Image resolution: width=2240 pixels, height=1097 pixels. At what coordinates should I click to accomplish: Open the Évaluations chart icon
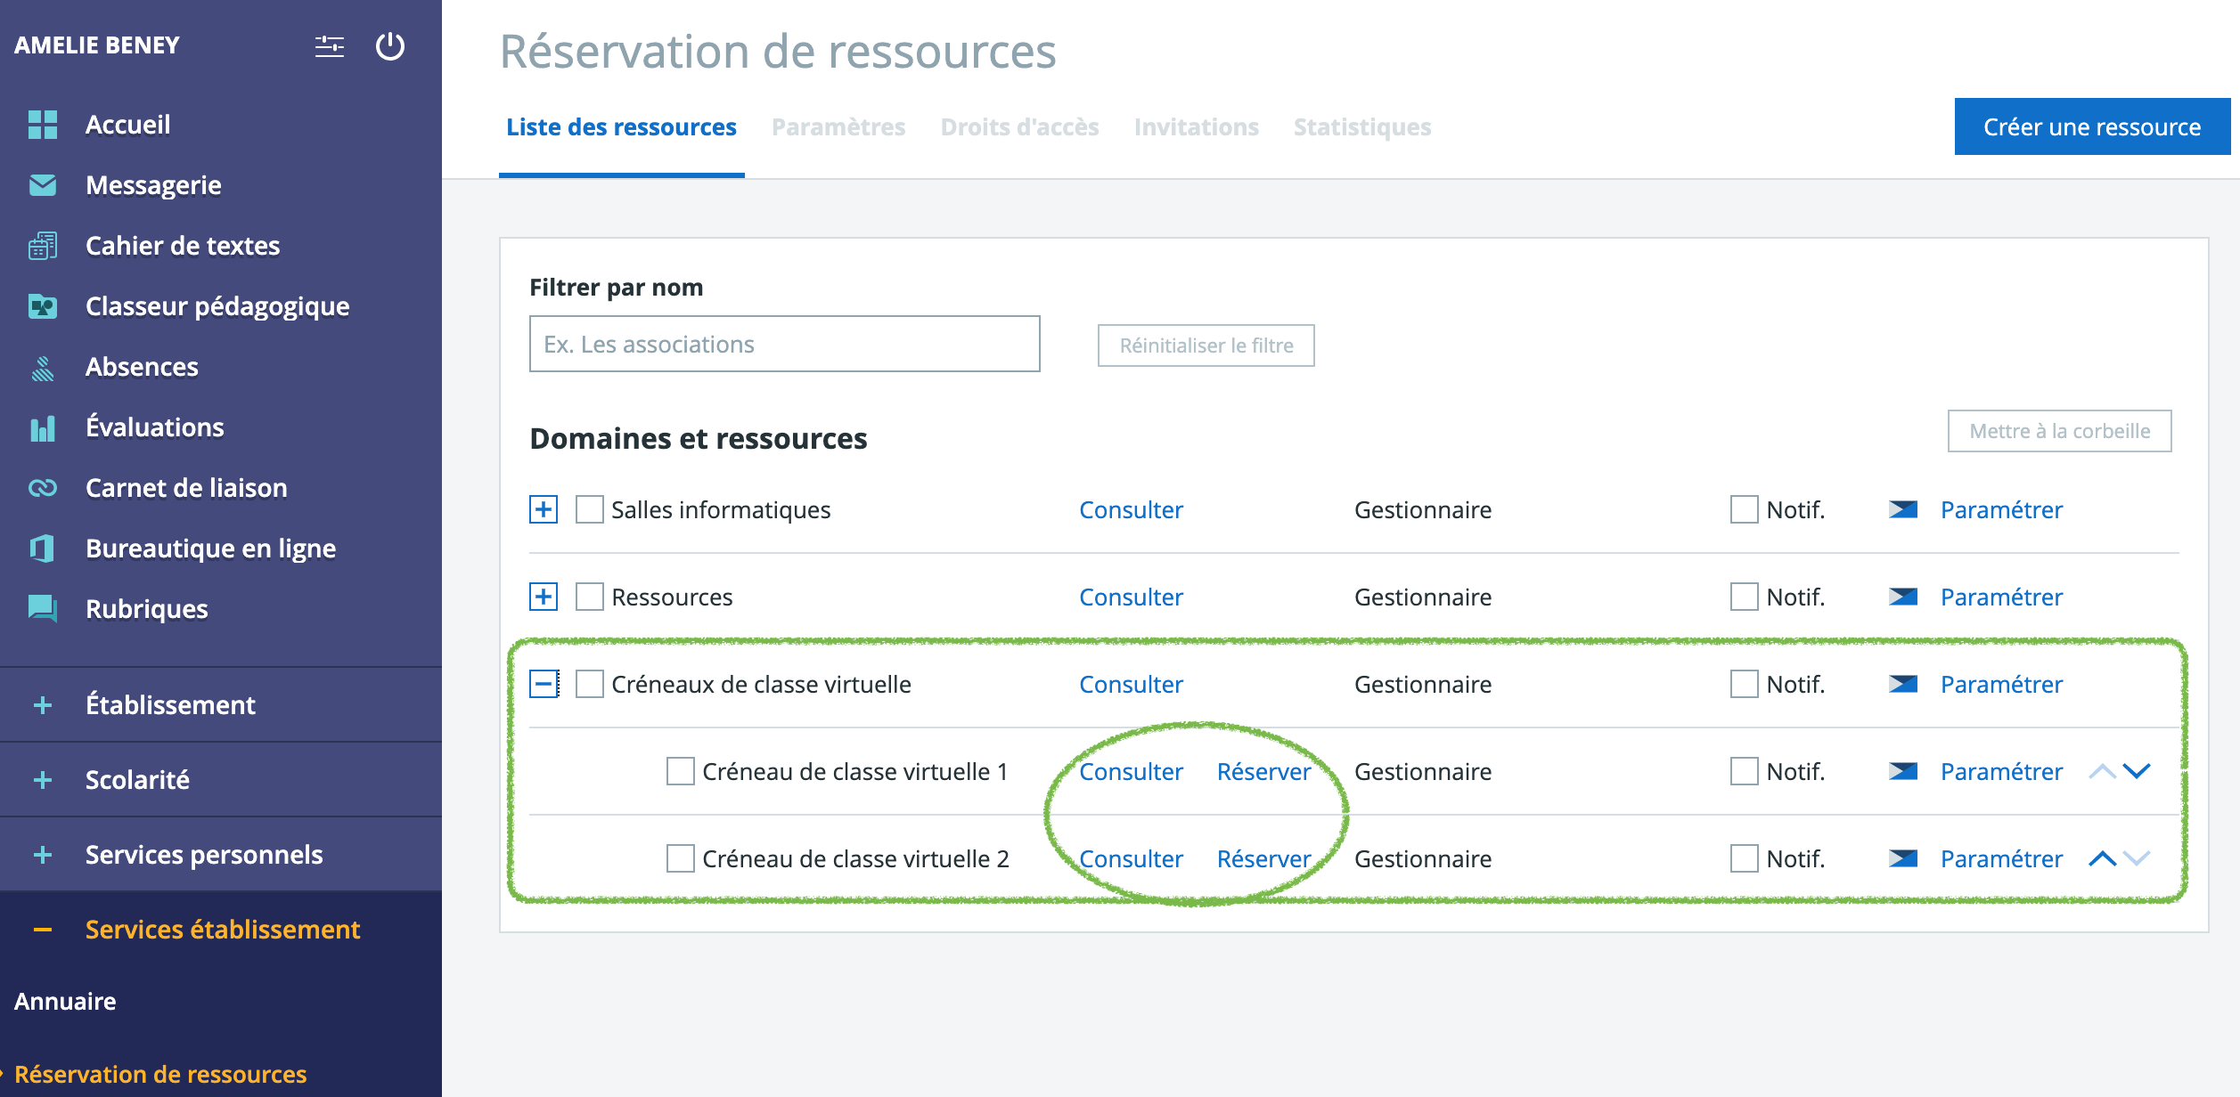(x=42, y=428)
